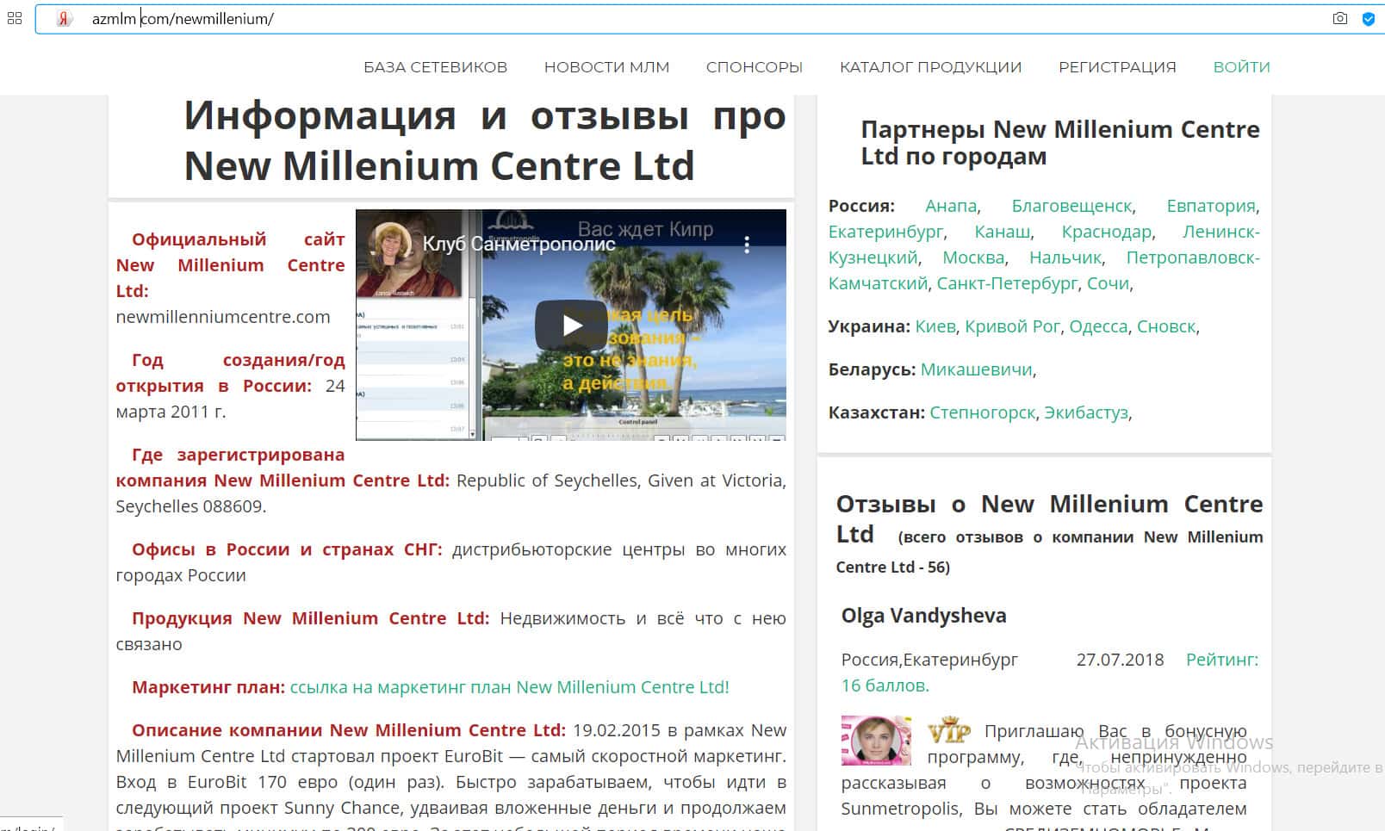Play the Клуб Санметрополис video

tap(571, 325)
